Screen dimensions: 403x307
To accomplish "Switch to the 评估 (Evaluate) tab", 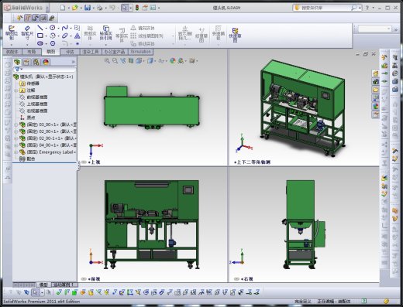I will pos(70,52).
